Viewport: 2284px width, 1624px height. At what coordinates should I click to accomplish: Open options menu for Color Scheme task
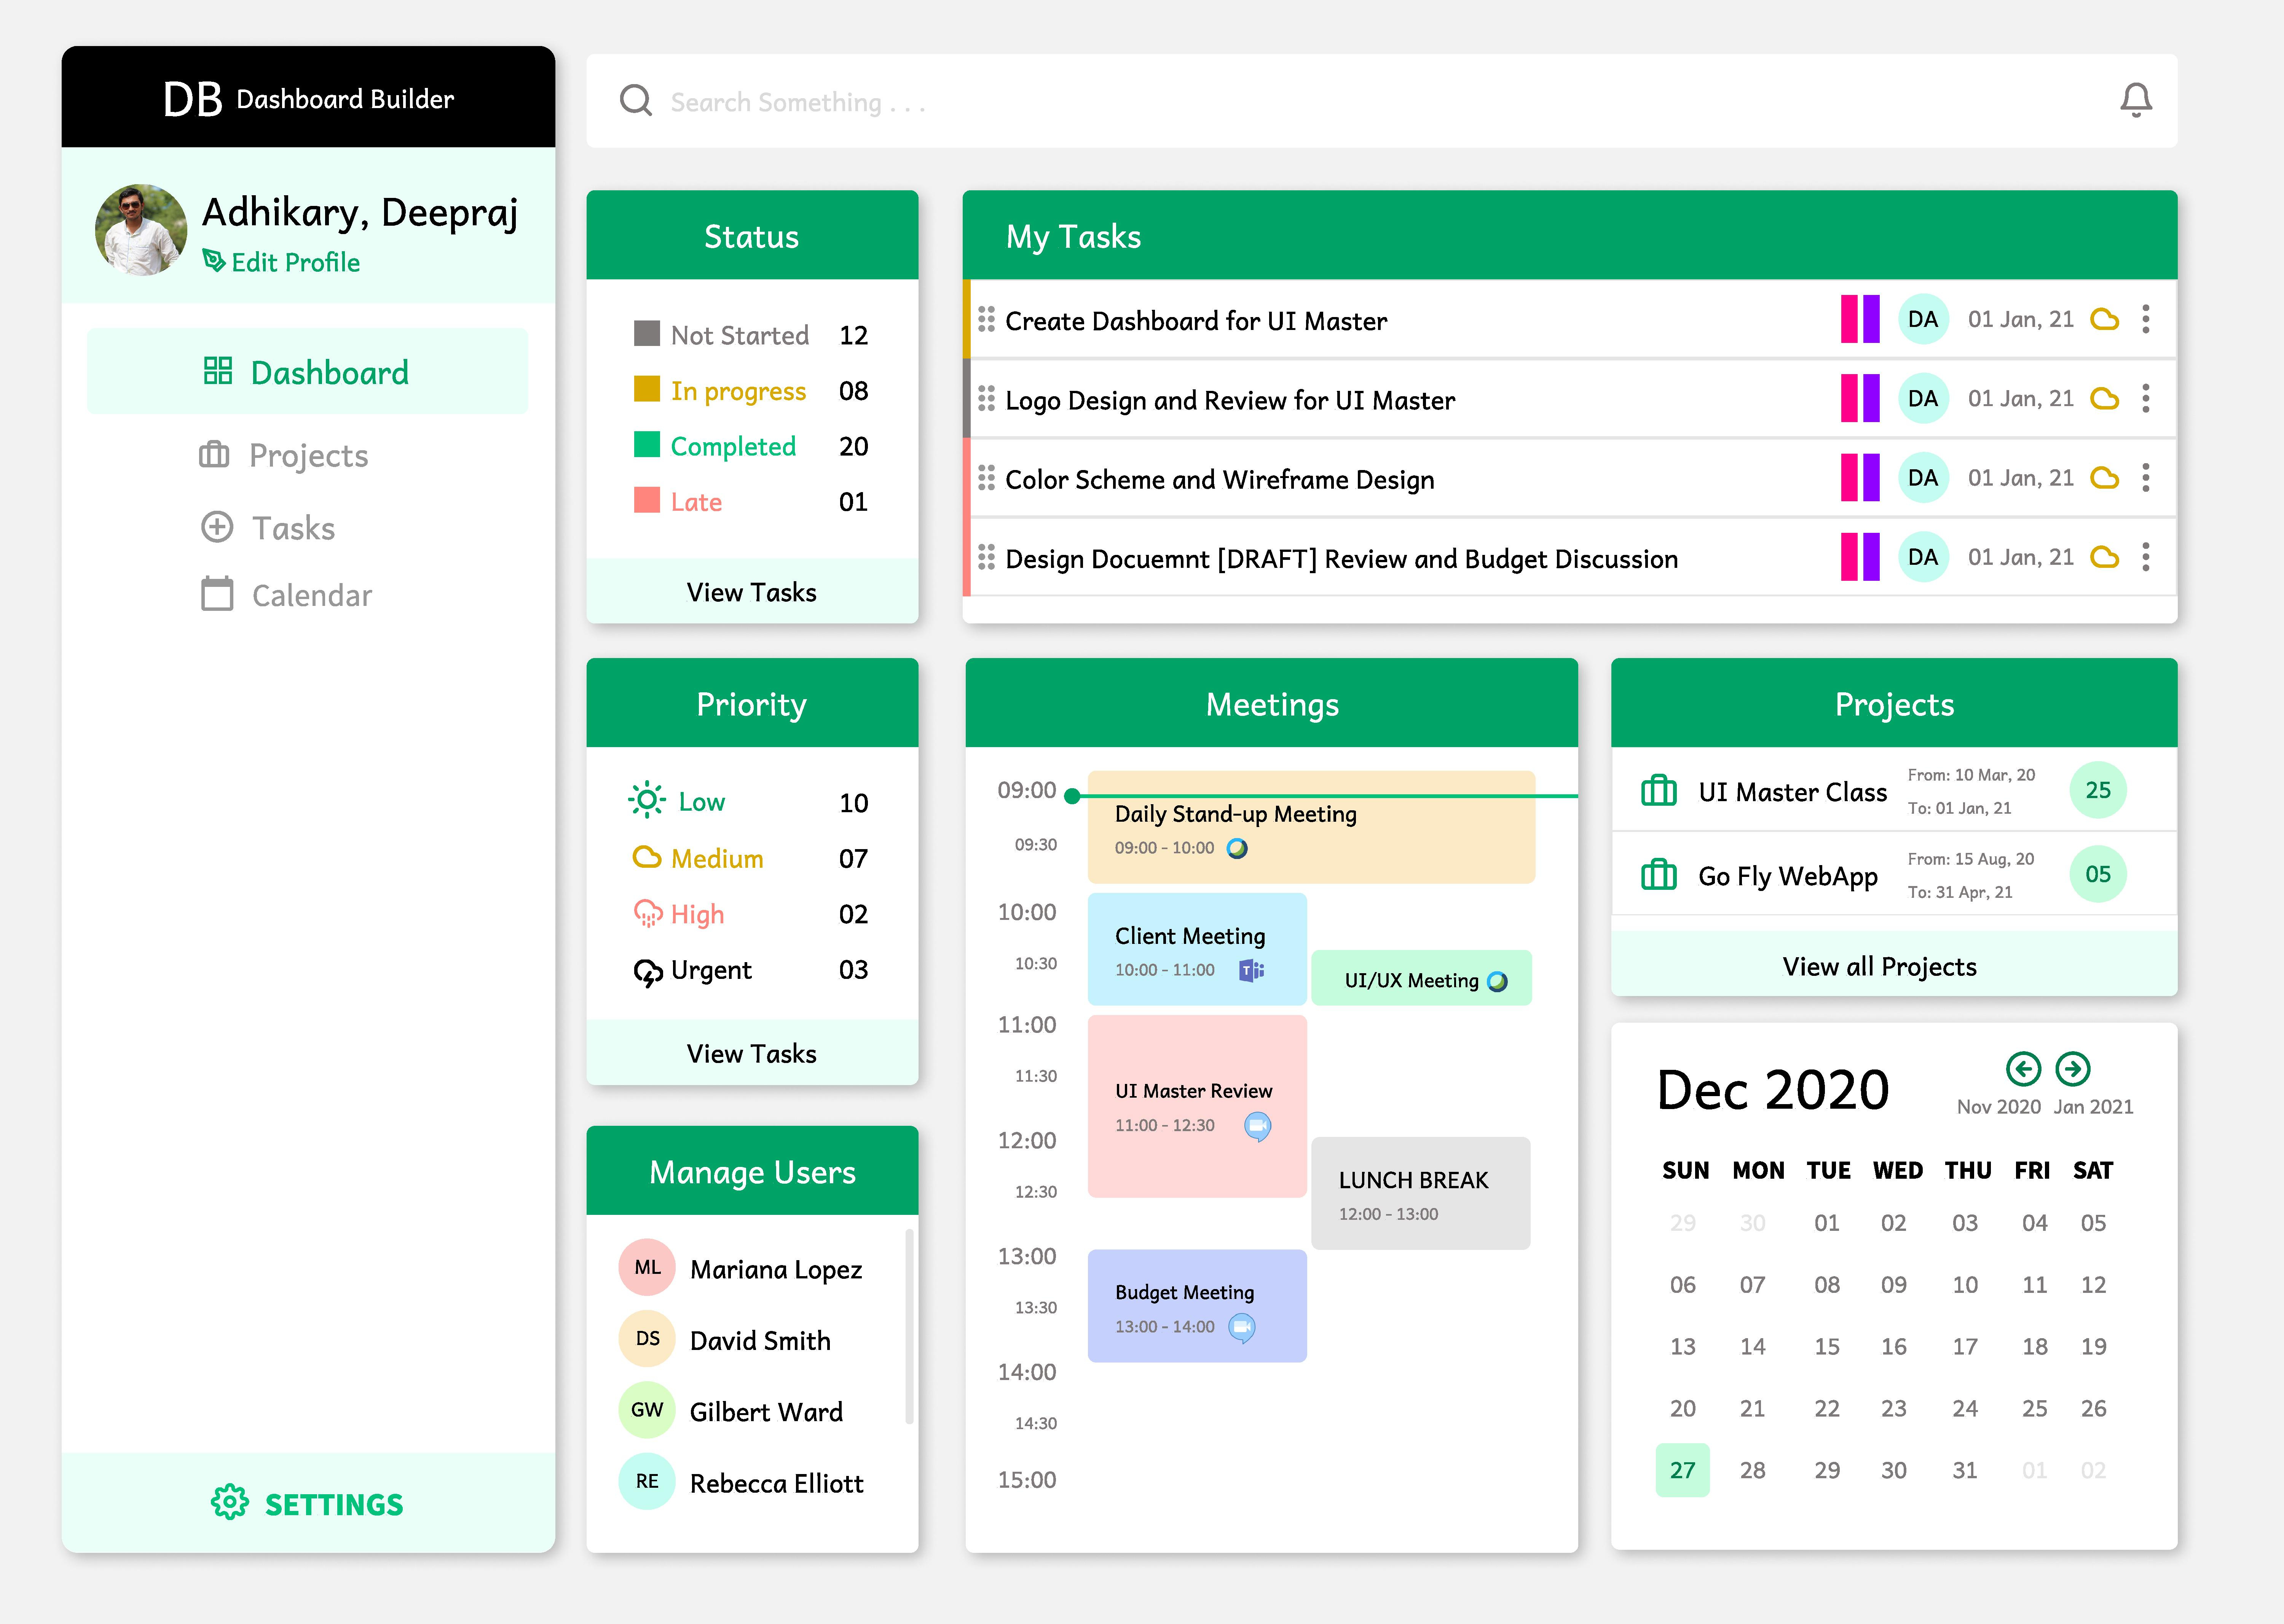(x=2146, y=478)
